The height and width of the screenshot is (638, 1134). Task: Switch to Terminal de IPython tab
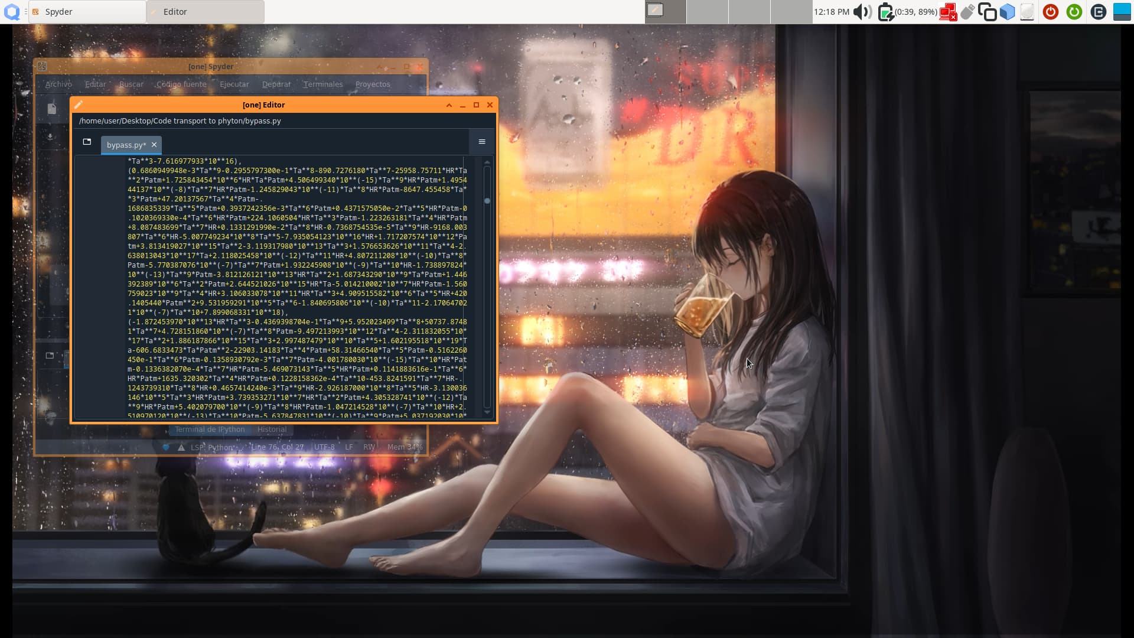tap(210, 429)
